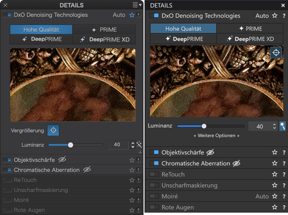Open left DETAILS panel menu icon
This screenshot has height=215, width=288.
click(x=137, y=5)
